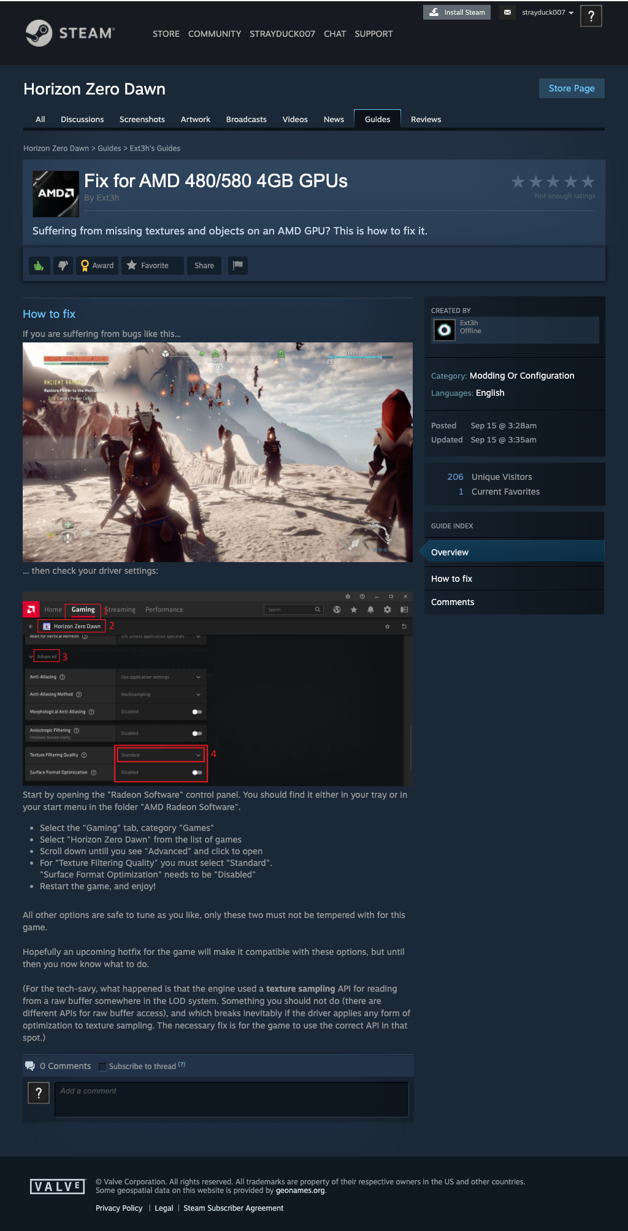This screenshot has height=1231, width=628.
Task: Click the Steam logo
Action: click(70, 33)
